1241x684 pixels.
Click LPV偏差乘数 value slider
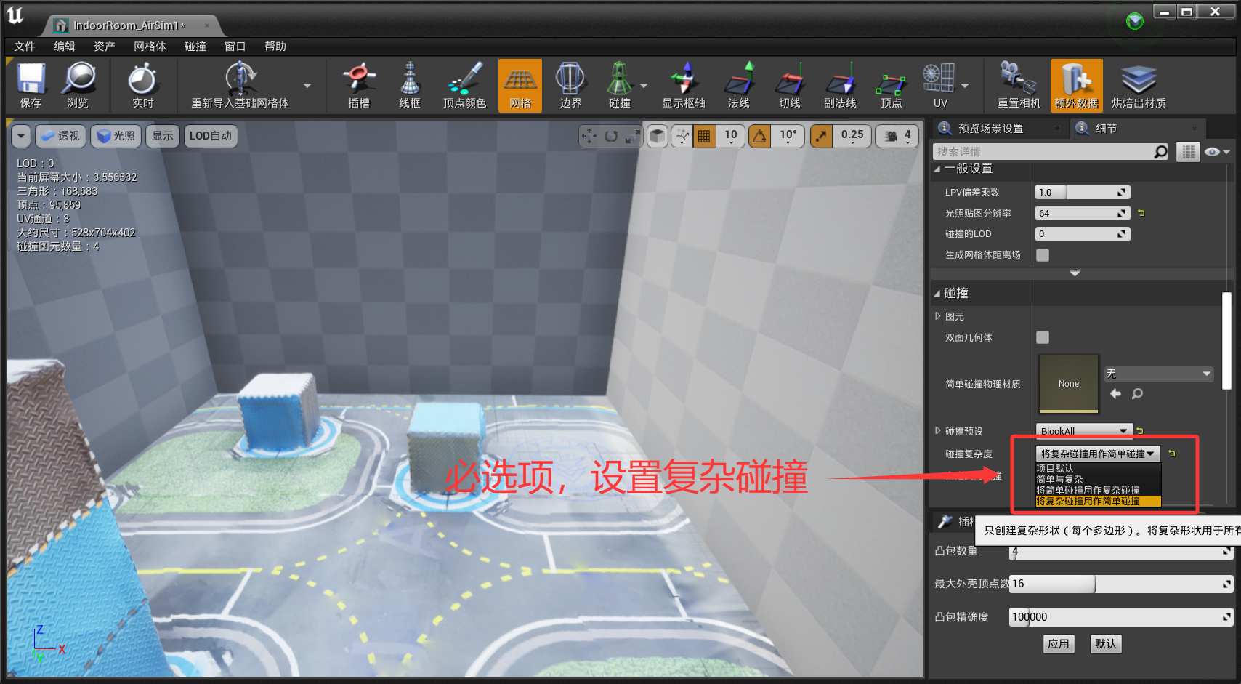click(x=1083, y=192)
